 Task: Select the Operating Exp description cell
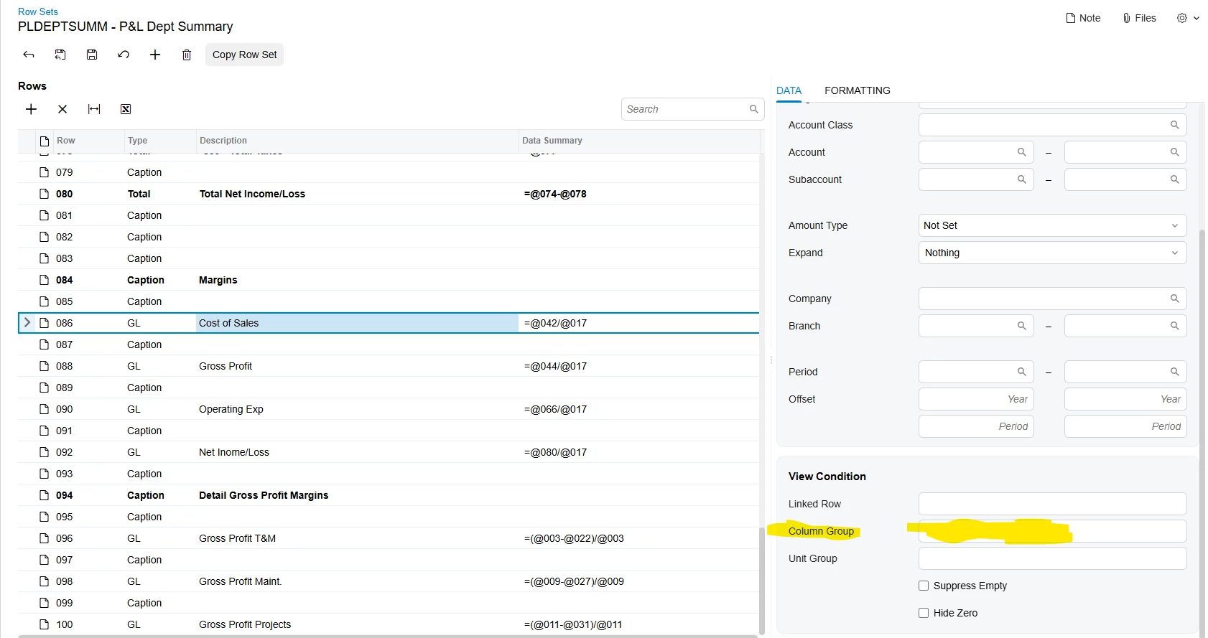click(357, 409)
